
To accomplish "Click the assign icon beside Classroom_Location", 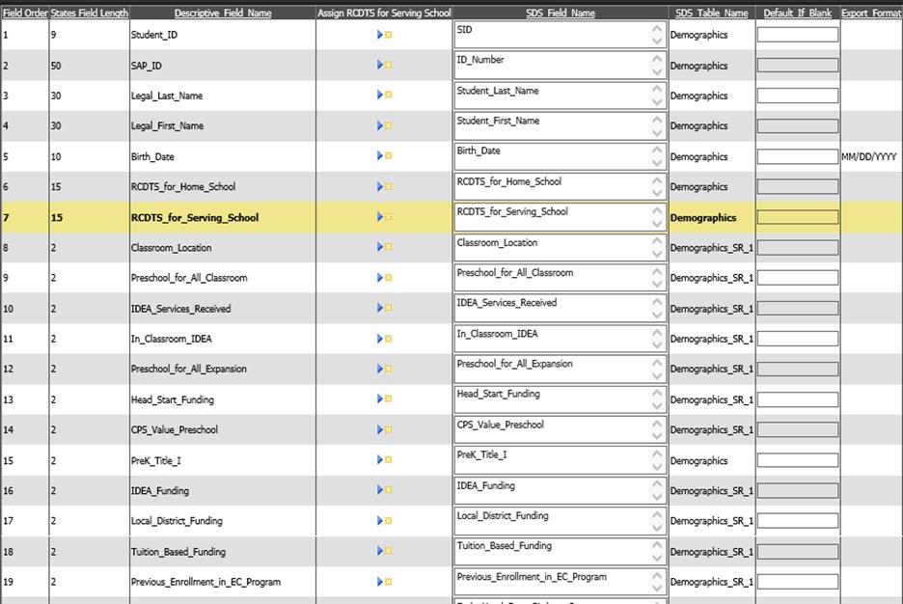I will tap(384, 247).
